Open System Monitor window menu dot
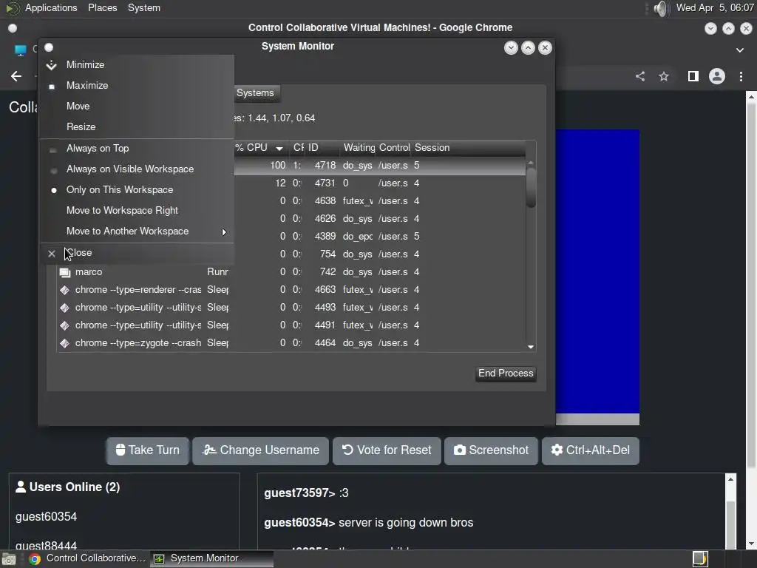This screenshot has height=568, width=757. tap(49, 47)
